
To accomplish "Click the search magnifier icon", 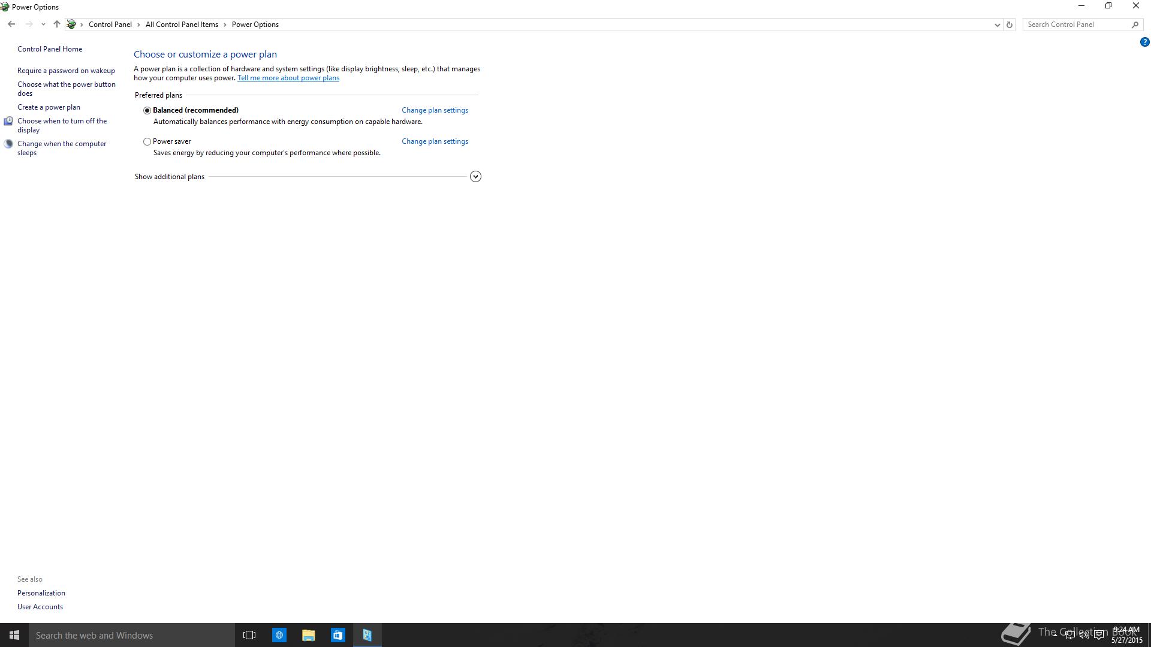I will (1135, 25).
